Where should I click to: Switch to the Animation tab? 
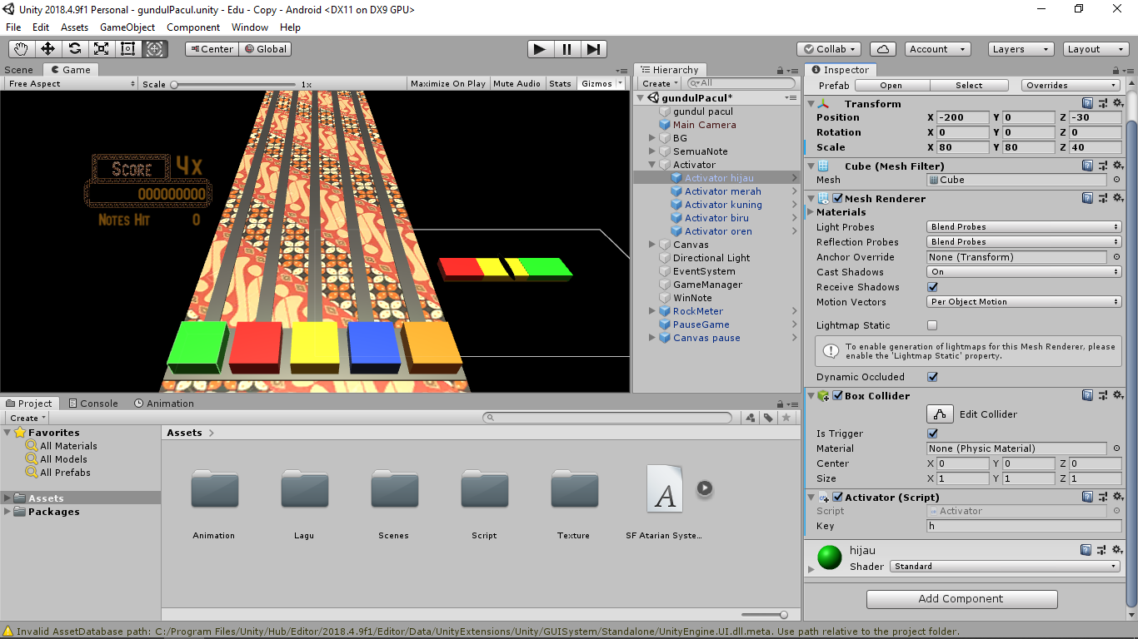pyautogui.click(x=164, y=404)
